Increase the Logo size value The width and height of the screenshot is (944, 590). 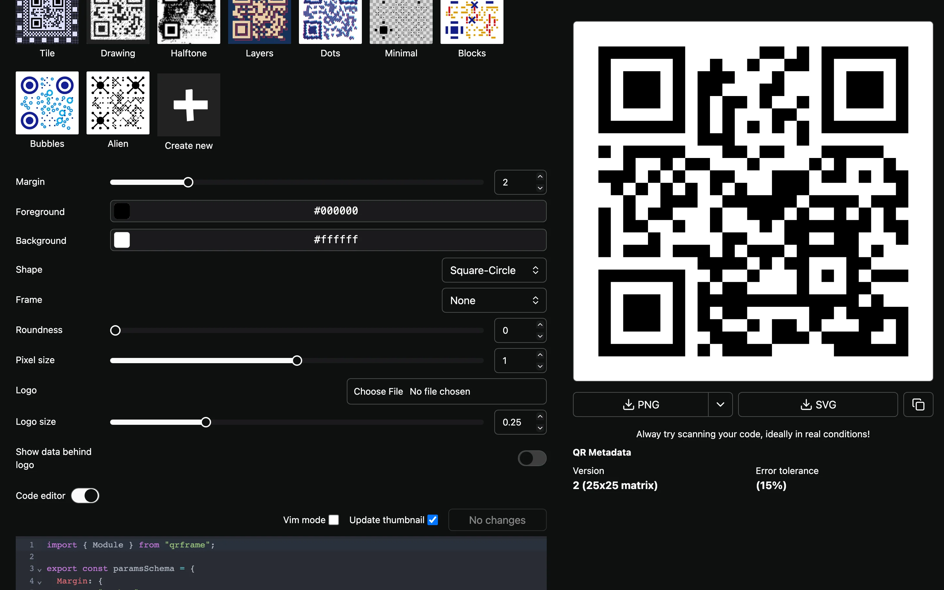tap(540, 416)
